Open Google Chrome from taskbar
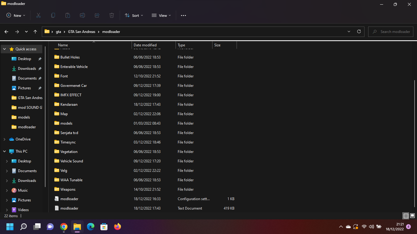The image size is (417, 234). tap(64, 227)
